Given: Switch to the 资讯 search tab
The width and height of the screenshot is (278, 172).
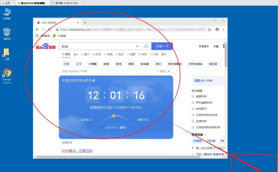Looking at the screenshot, I should [x=97, y=54].
